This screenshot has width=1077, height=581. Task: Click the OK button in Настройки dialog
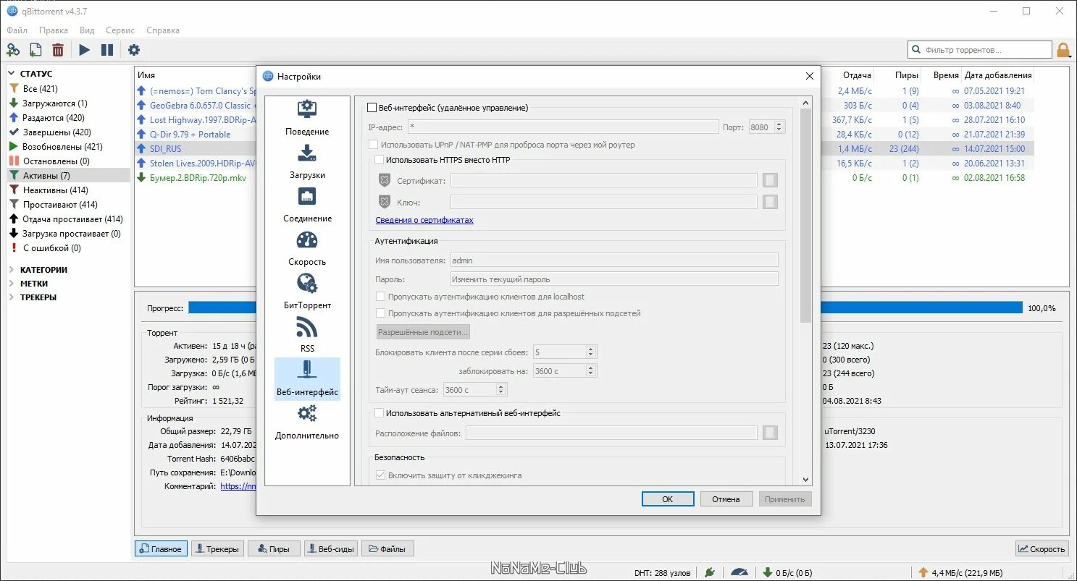pyautogui.click(x=668, y=499)
